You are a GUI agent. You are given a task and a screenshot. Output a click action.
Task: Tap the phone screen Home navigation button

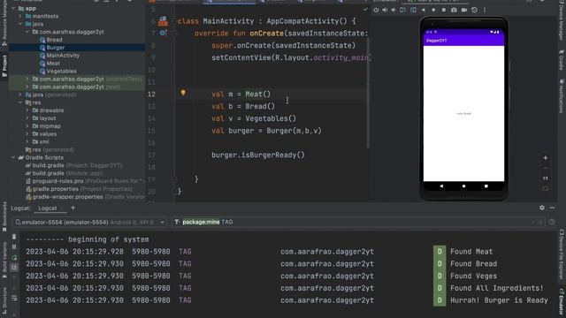tap(463, 186)
